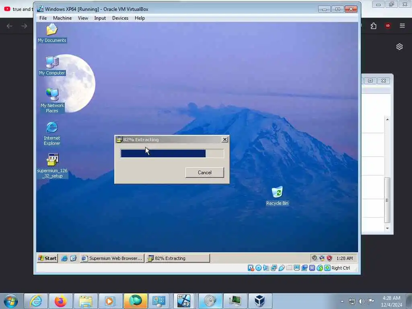This screenshot has height=309, width=412.
Task: Click the host volume speaker tray icon
Action: [362, 301]
